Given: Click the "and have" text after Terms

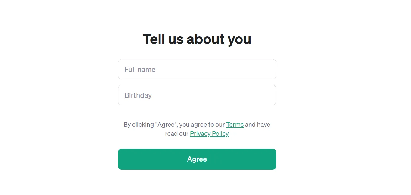Looking at the screenshot, I should click(258, 125).
